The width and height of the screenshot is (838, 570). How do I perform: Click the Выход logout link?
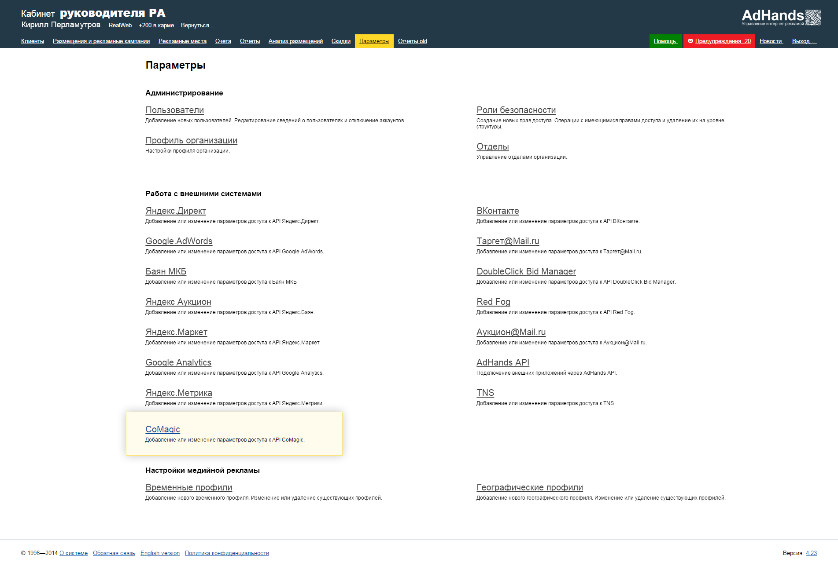point(804,41)
